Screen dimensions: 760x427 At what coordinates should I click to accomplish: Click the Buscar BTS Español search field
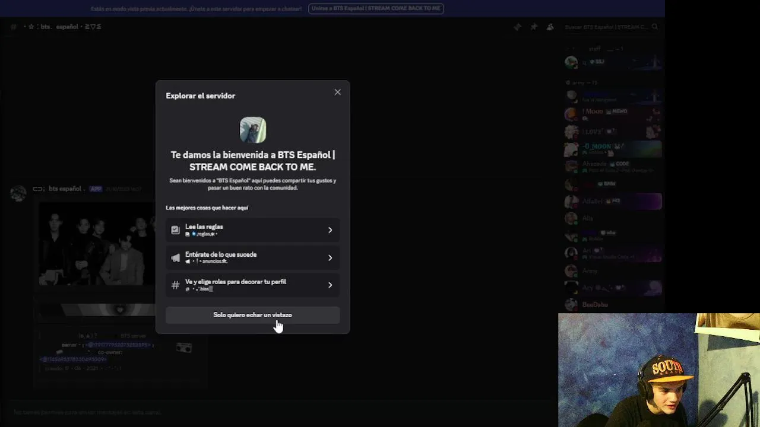[x=611, y=27]
